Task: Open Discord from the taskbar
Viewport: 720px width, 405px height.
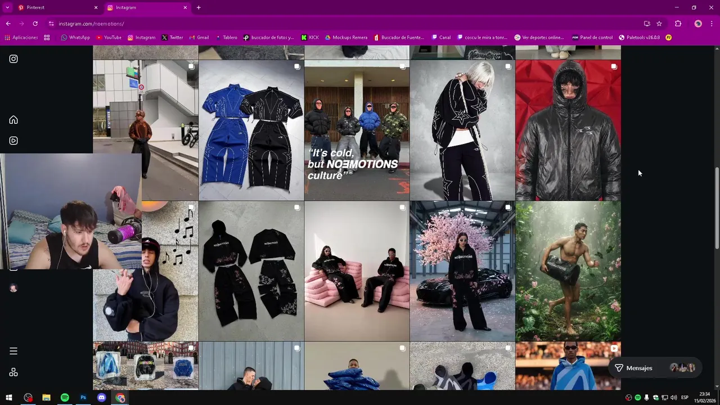Action: [102, 398]
